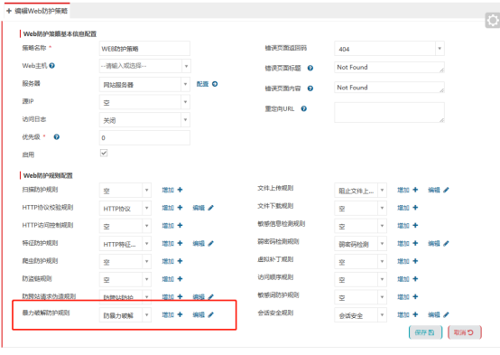This screenshot has height=355, width=500.
Task: Click the pencil edit icon for 暴力破解防护规则
Action: coord(211,314)
